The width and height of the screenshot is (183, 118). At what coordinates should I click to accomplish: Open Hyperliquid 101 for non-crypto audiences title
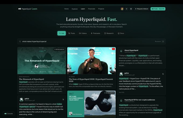point(140,100)
